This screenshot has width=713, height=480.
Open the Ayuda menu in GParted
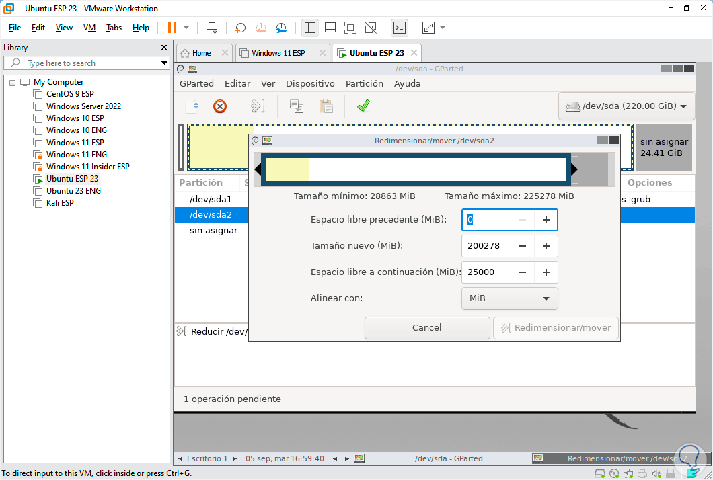(407, 83)
